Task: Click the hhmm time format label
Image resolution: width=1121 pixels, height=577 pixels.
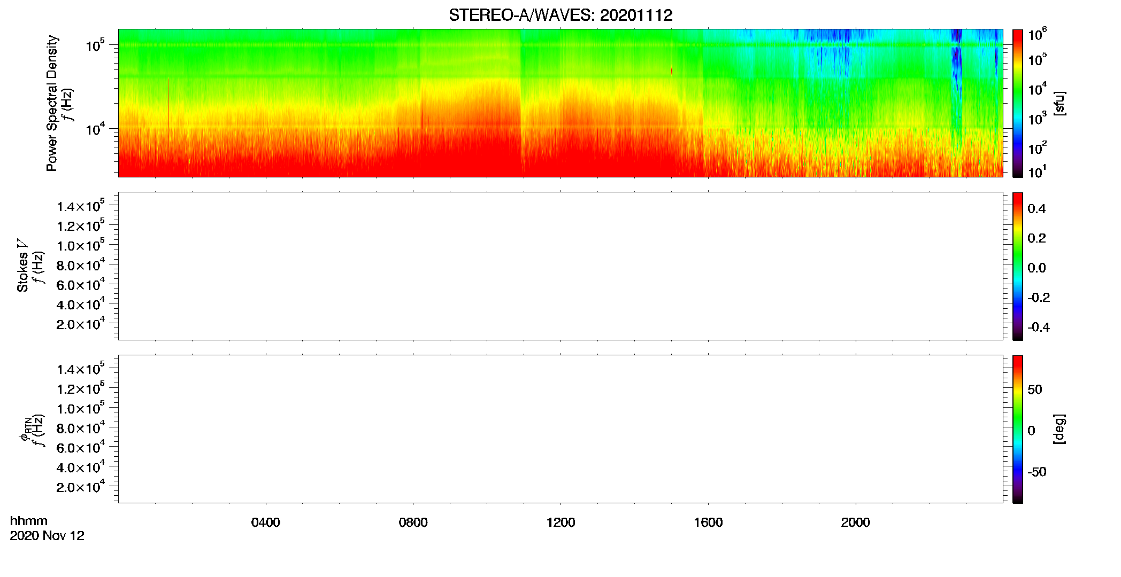Action: pyautogui.click(x=29, y=521)
